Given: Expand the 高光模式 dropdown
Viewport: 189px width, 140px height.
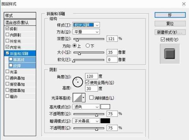Looking at the screenshot, I should (x=86, y=107).
